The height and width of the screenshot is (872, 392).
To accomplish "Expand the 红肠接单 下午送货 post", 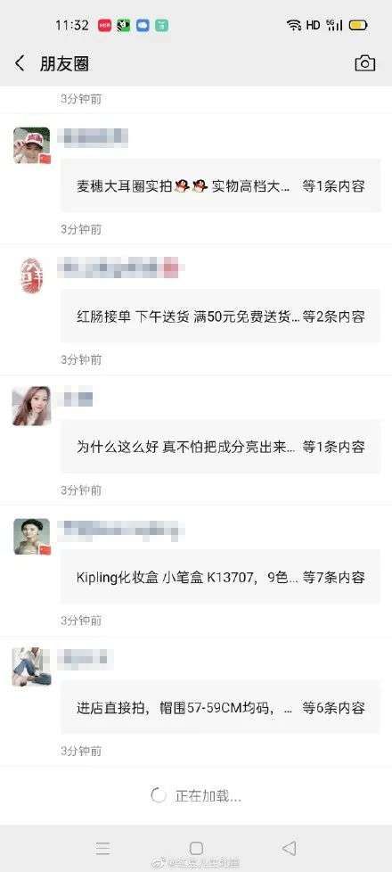I will (x=221, y=317).
